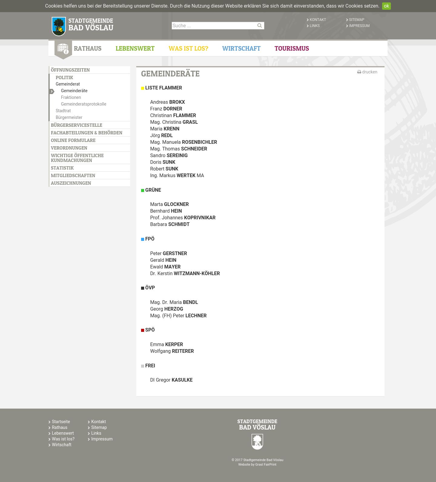Open Gemeinderatsprotokolle in the sidebar
This screenshot has height=482, width=436.
tap(84, 104)
